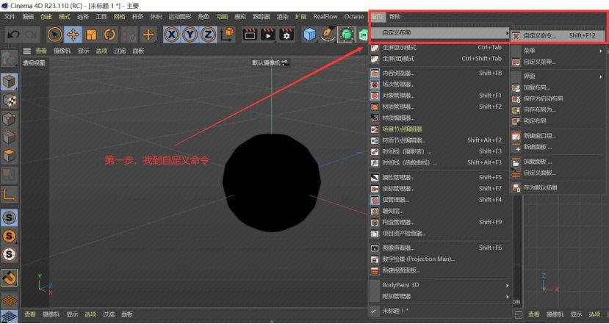
Task: Open the 创建 menu
Action: point(46,17)
